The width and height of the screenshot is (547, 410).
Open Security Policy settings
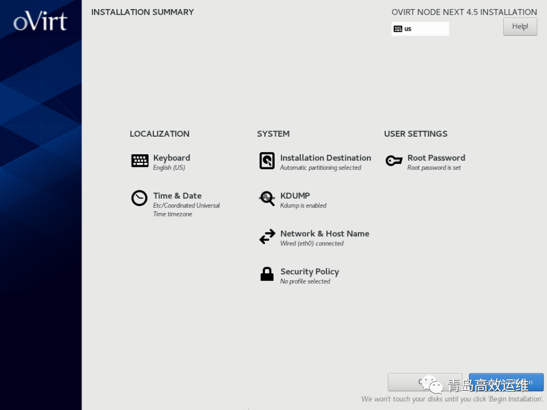310,272
